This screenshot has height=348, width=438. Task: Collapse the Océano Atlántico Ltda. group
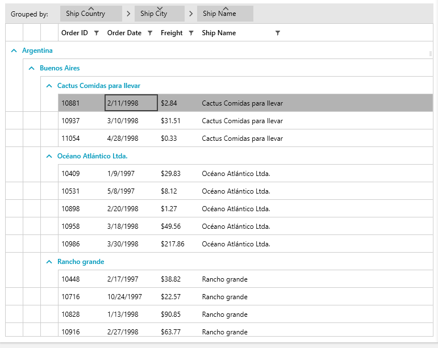coord(49,156)
